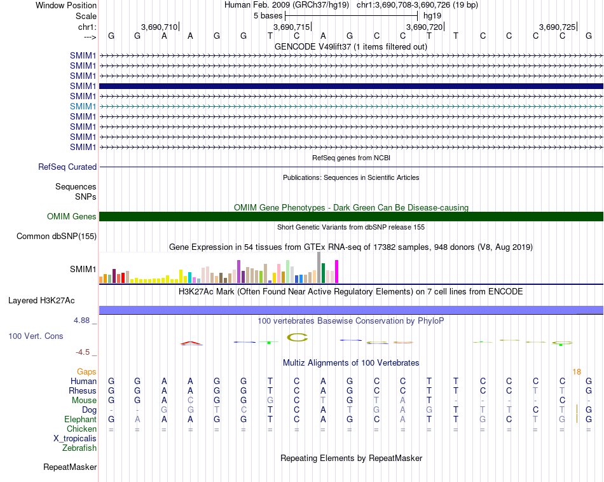604x482 pixels.
Task: Click the thick navy SMIM1 exon bar
Action: point(351,86)
